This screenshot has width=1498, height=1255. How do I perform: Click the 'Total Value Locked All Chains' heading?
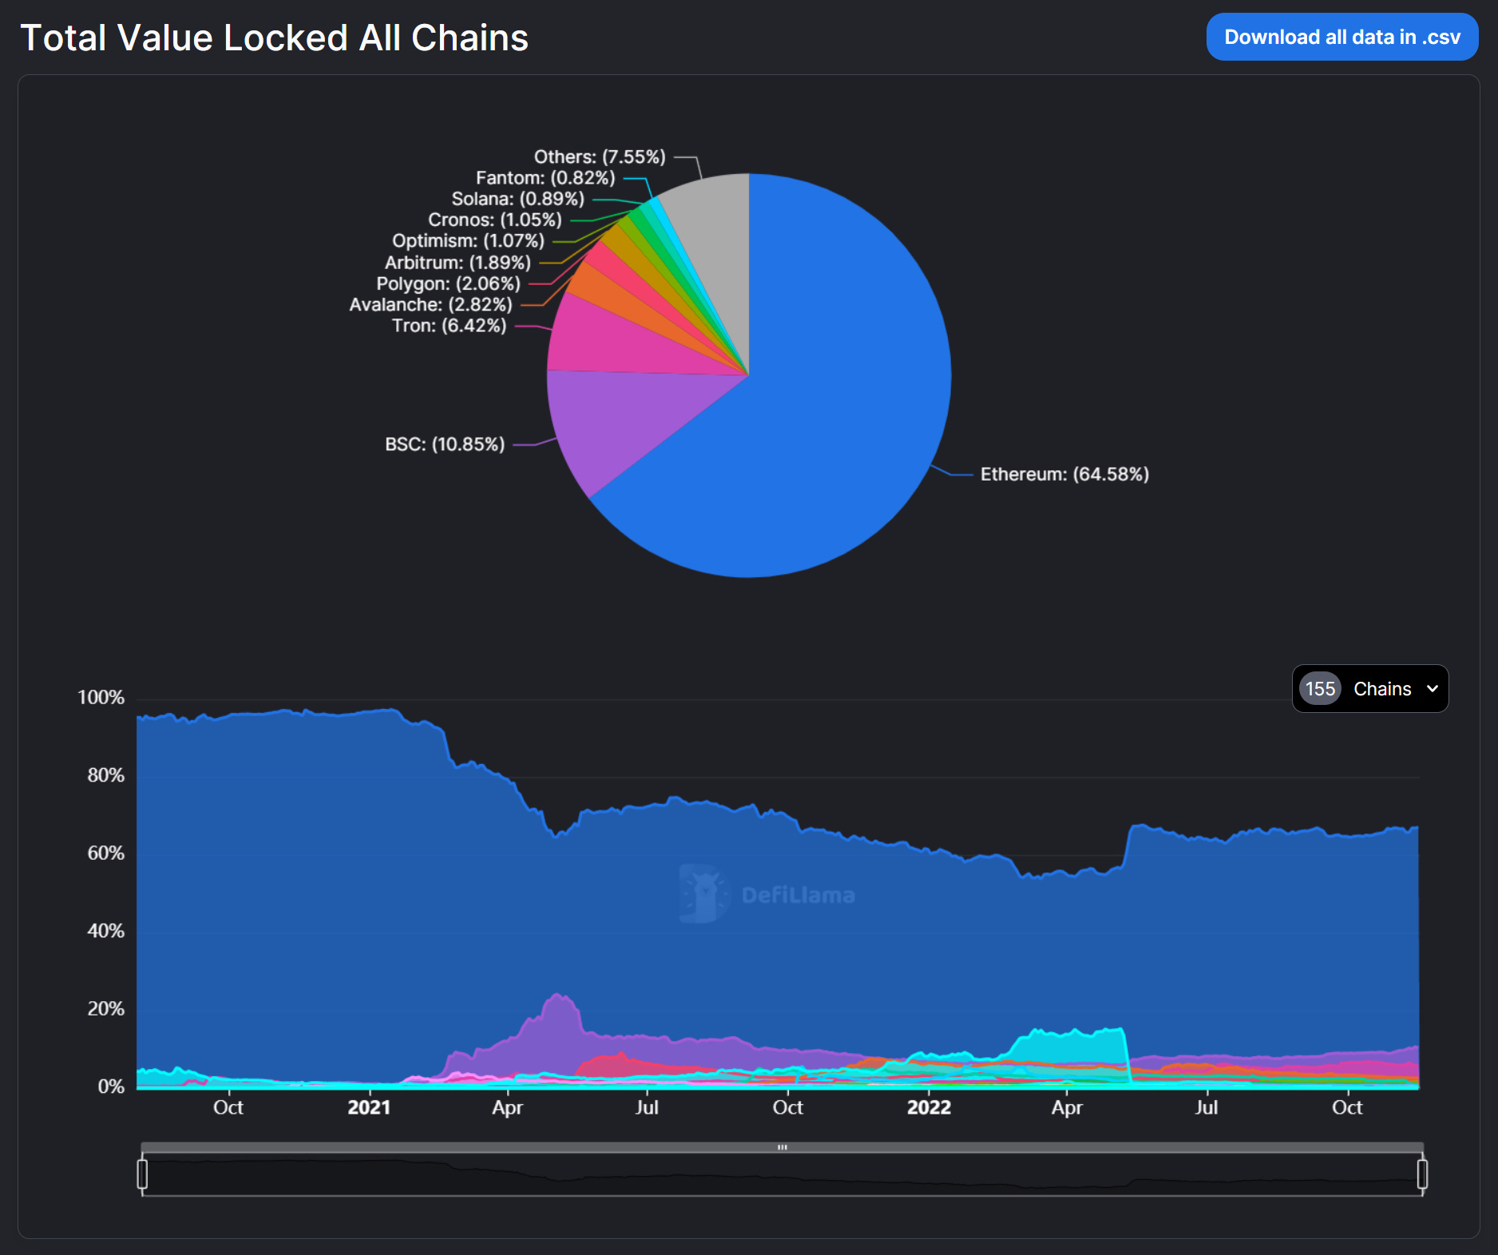tap(275, 38)
